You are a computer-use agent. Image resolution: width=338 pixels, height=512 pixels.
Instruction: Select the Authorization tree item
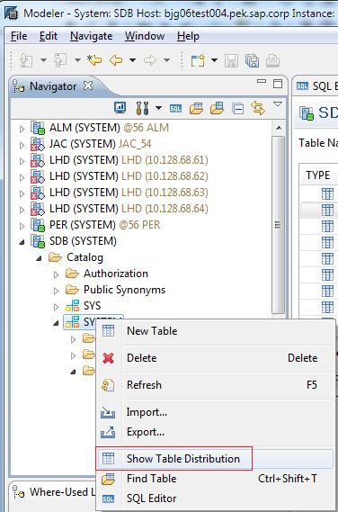[116, 274]
